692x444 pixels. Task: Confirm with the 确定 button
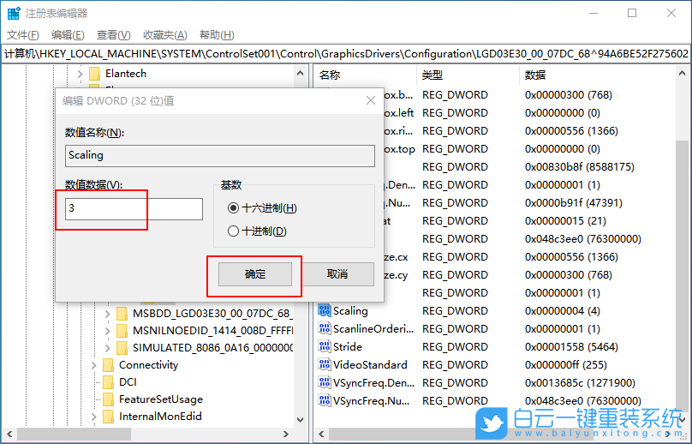pyautogui.click(x=255, y=274)
